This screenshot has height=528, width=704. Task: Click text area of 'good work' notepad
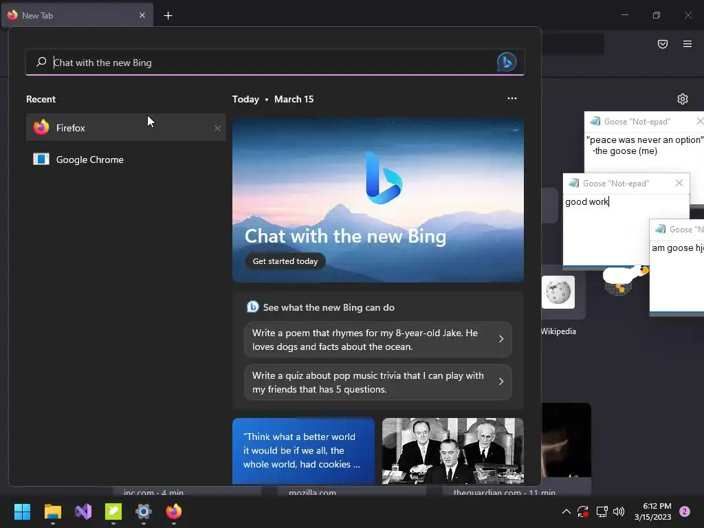pos(606,229)
